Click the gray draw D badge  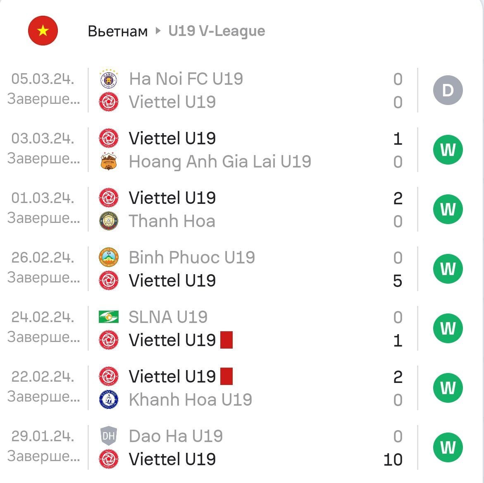pos(448,90)
